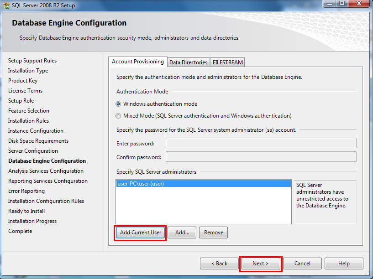The image size is (373, 279).
Task: Click Error Reporting step
Action: pos(26,191)
